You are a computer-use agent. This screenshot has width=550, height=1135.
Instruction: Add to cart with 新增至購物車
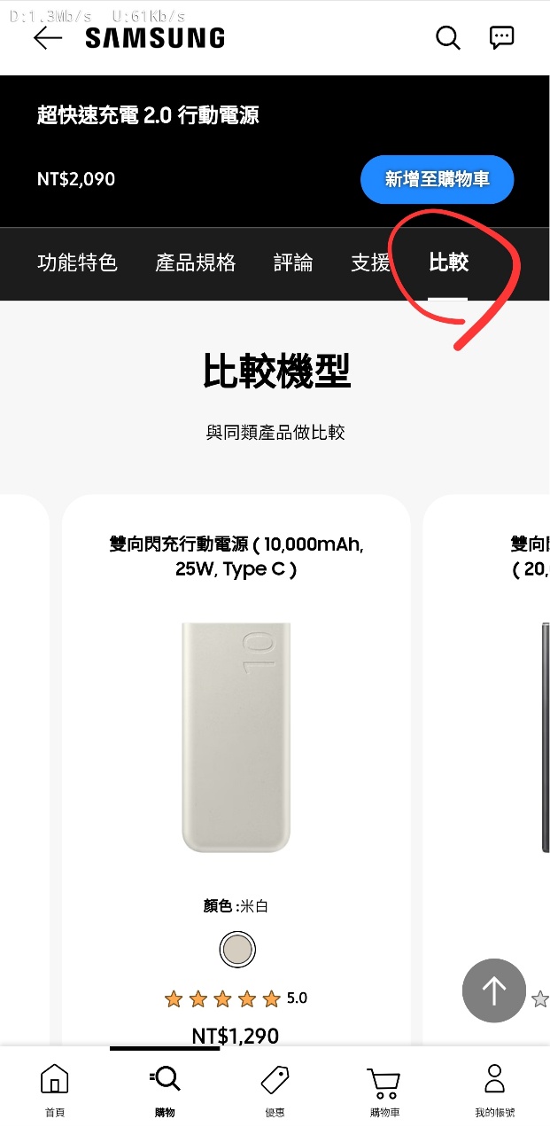(438, 179)
